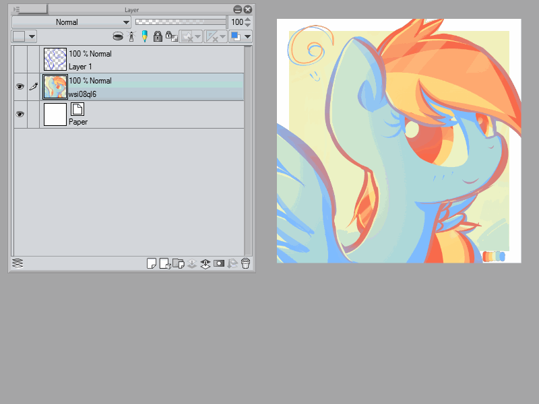Expand the palette color dropdown on left
Screen dimensions: 539x404
pyautogui.click(x=32, y=36)
